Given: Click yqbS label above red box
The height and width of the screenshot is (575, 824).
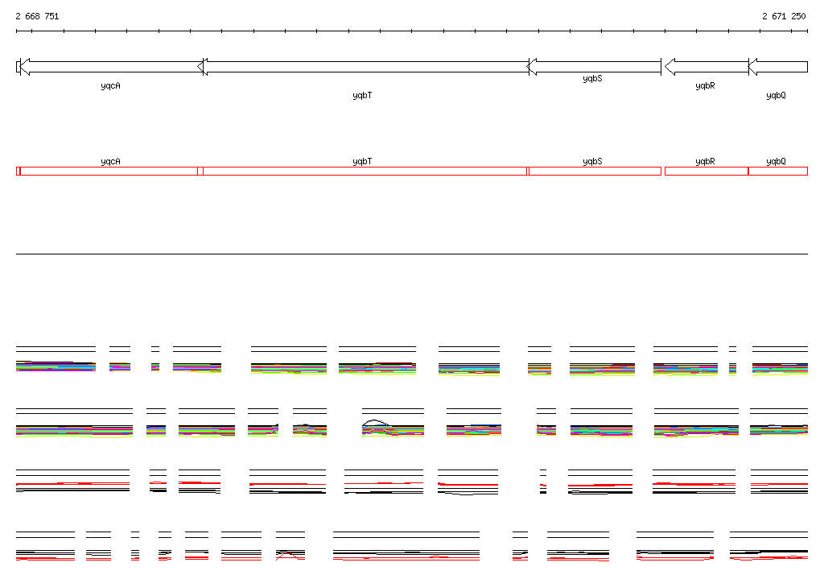Looking at the screenshot, I should pos(592,162).
